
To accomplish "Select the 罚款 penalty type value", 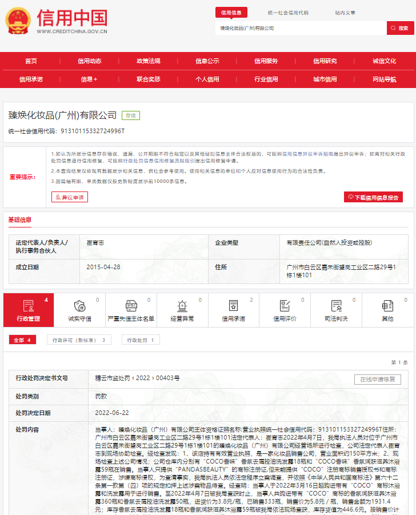I will click(x=101, y=397).
